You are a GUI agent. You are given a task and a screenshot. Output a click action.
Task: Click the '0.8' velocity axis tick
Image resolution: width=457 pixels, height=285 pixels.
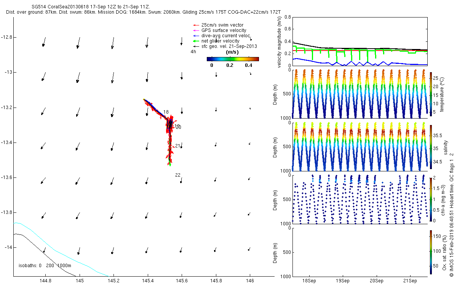(x=288, y=17)
